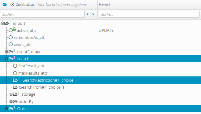Image resolution: width=201 pixels, height=114 pixels.
Task: Select the firstResult_attr circle node
Action: pos(15,66)
